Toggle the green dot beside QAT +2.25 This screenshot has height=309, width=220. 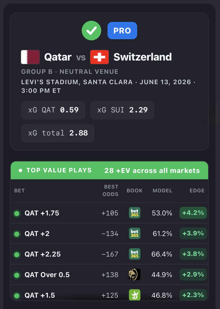tap(17, 255)
